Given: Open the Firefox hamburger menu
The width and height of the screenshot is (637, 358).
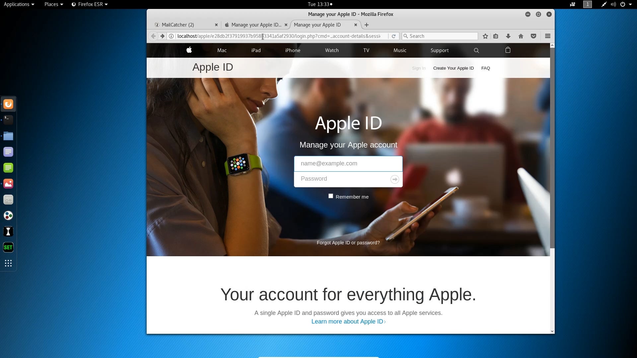Looking at the screenshot, I should tap(548, 36).
